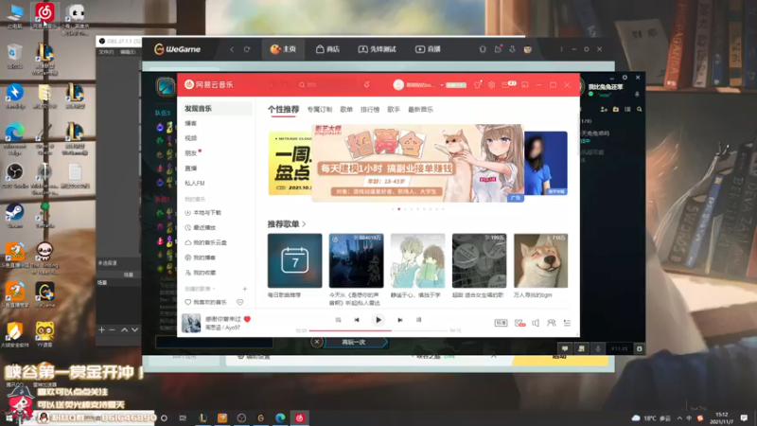Click the microphone song-recognition icon
Viewport: 757px width, 426px height.
tap(366, 85)
